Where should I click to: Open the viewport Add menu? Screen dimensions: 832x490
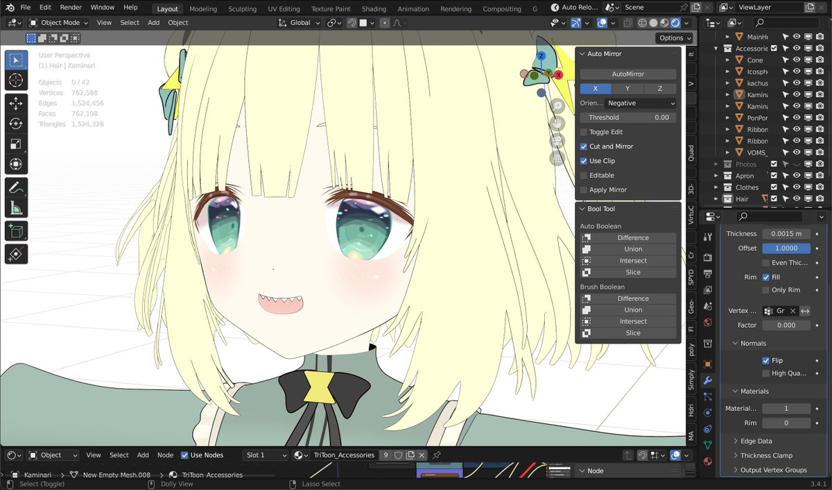[x=153, y=22]
